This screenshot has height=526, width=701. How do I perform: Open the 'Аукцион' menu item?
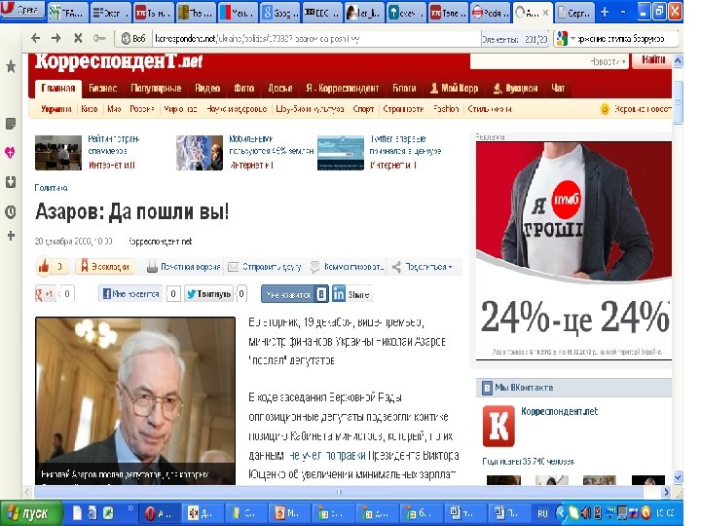pos(515,88)
